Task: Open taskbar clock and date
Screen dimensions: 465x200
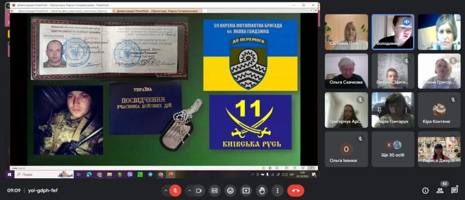Action: 302,174
